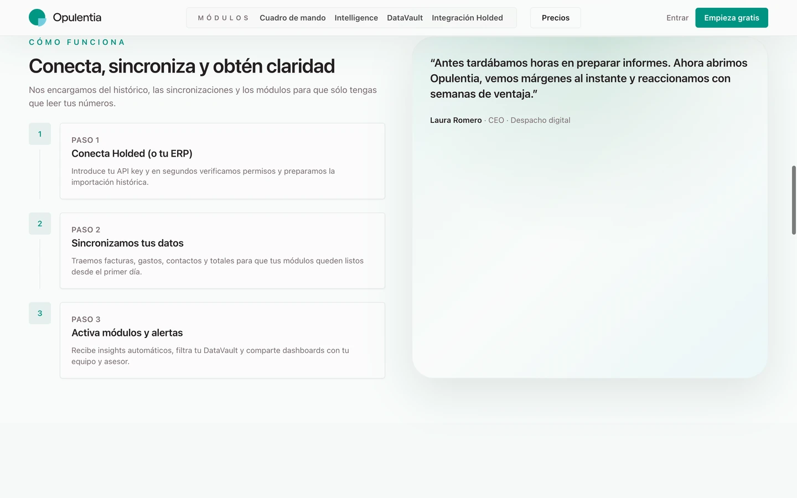797x498 pixels.
Task: Go to the DataVault module
Action: tap(405, 18)
